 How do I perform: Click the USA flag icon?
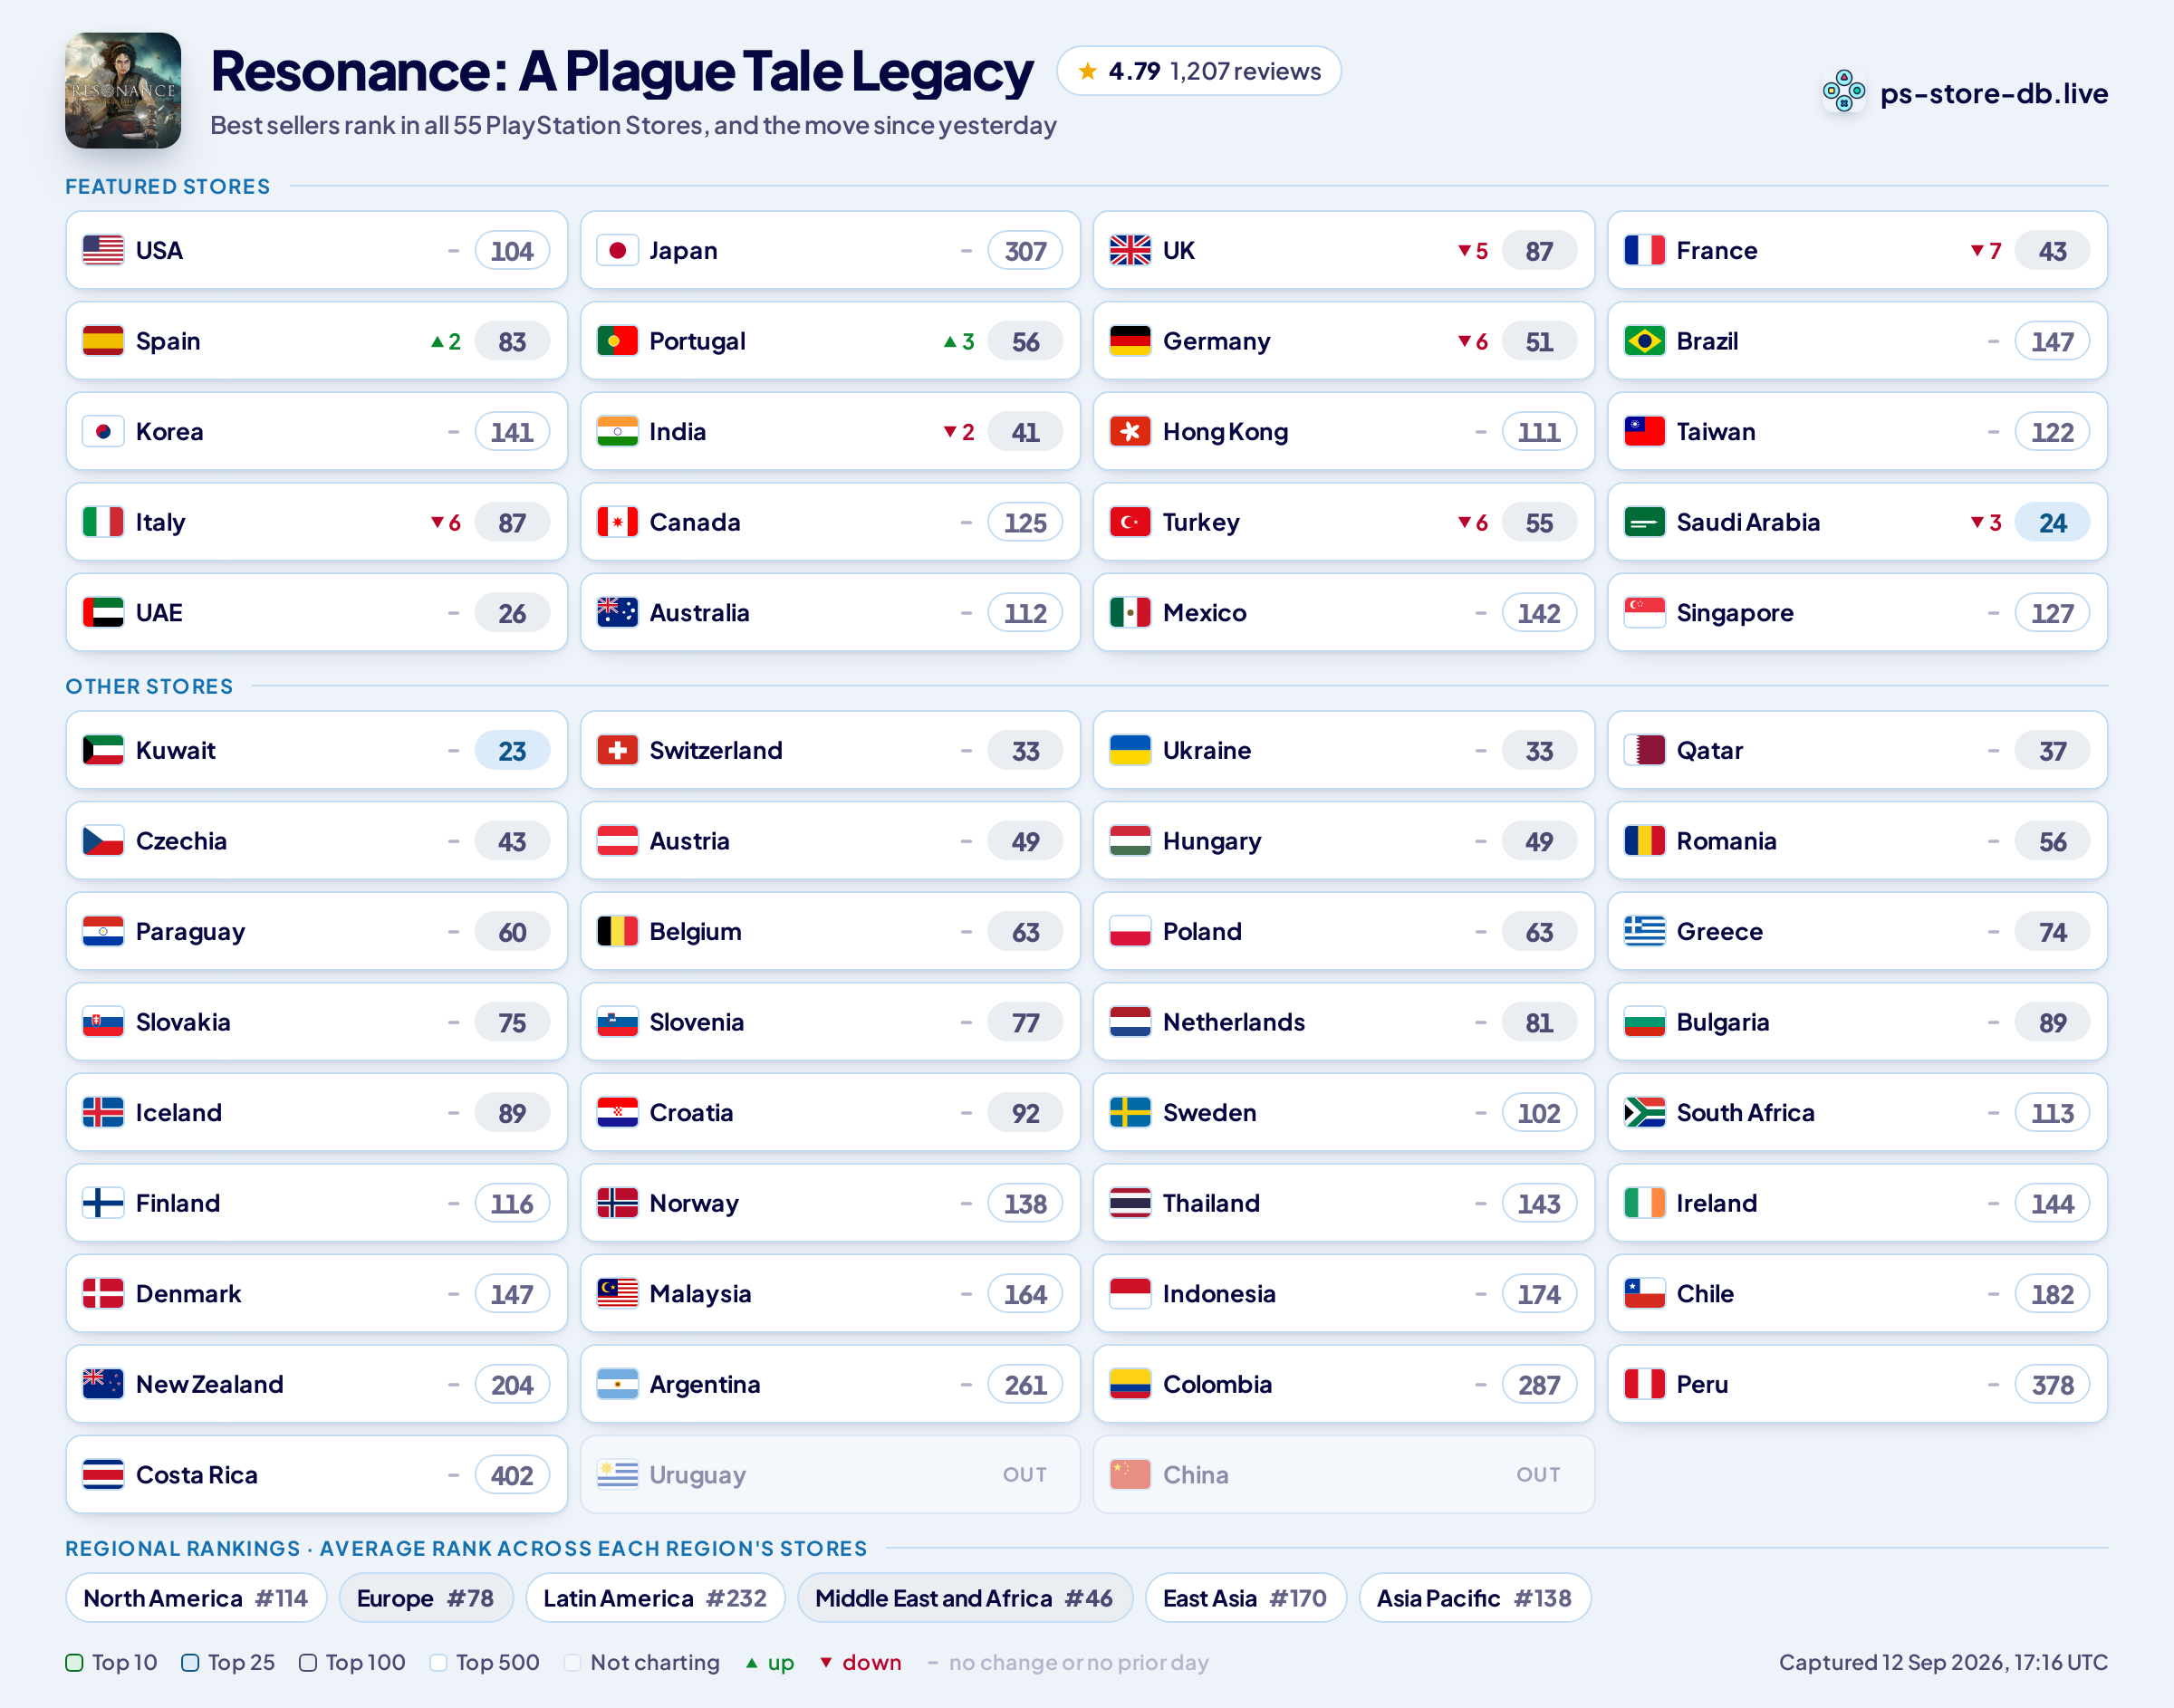point(103,250)
